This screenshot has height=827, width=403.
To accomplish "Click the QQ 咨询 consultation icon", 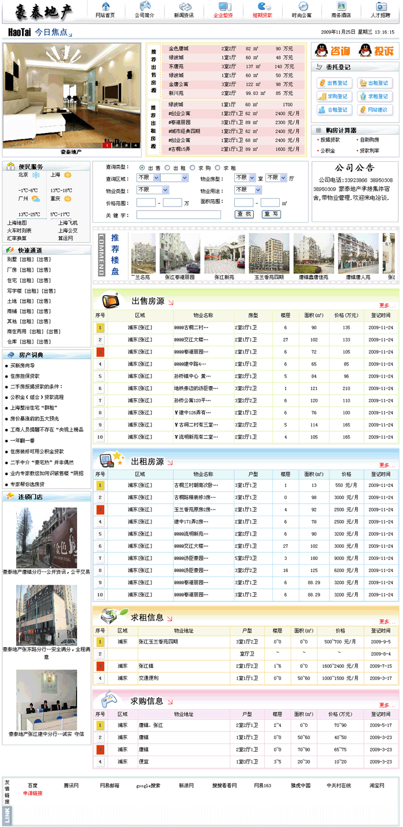I will coord(332,51).
